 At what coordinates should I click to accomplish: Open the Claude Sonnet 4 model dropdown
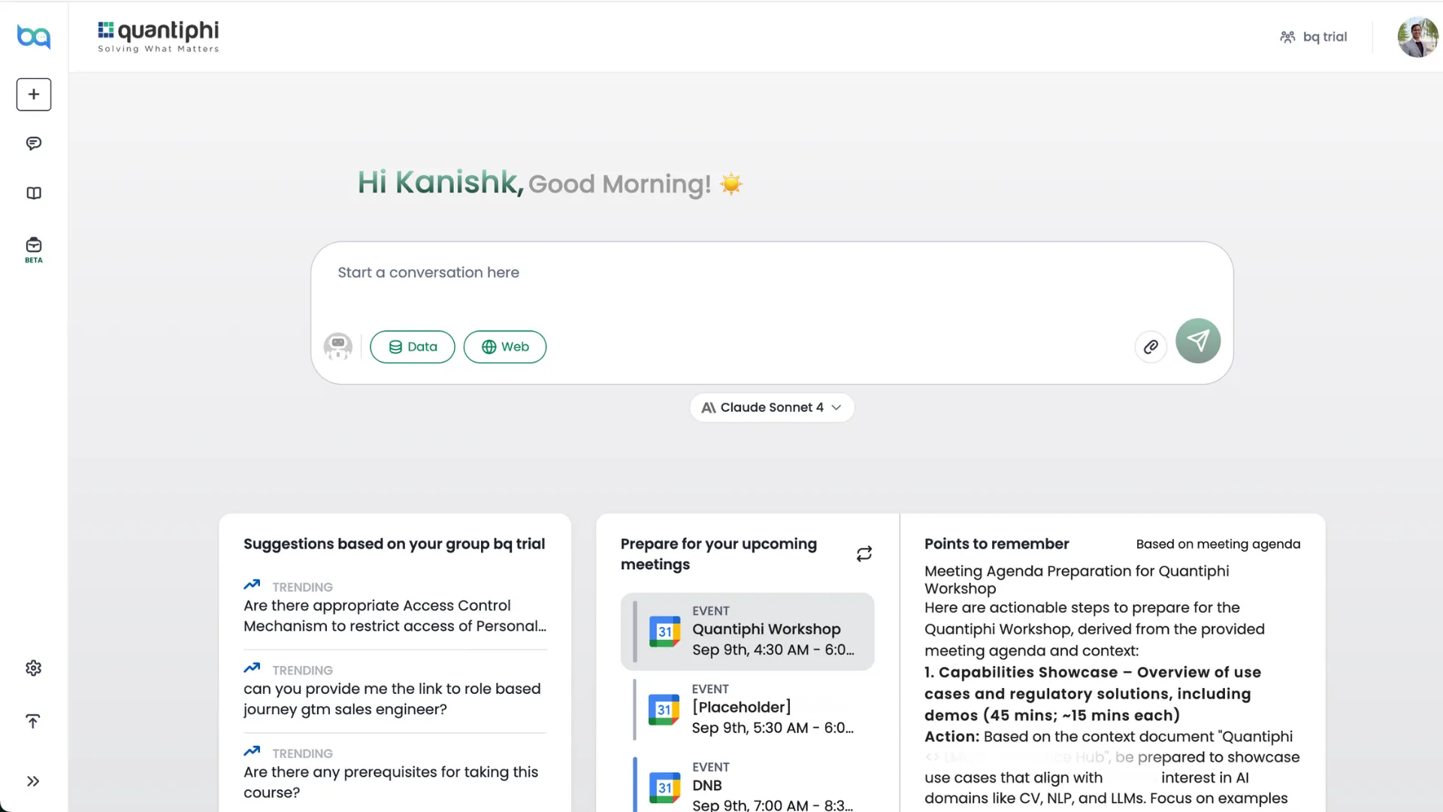(772, 408)
